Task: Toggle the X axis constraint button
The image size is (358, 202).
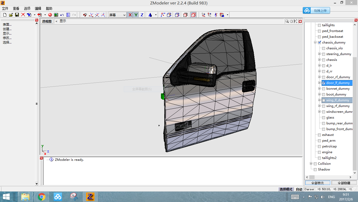Action: pos(130,15)
